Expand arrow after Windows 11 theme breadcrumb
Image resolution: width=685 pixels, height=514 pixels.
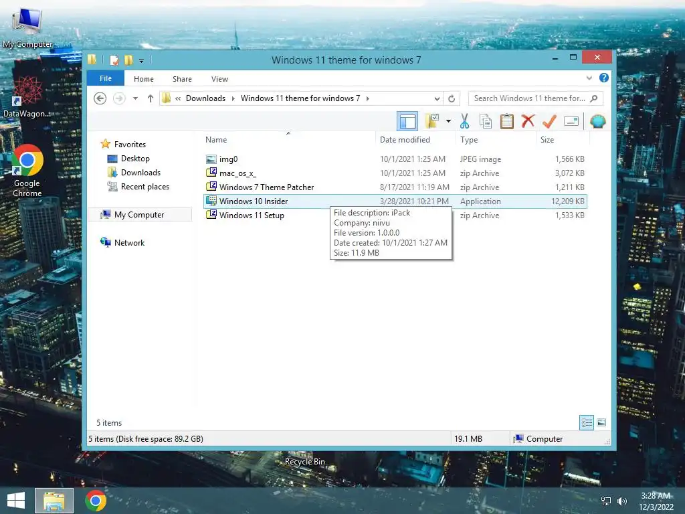[x=368, y=98]
